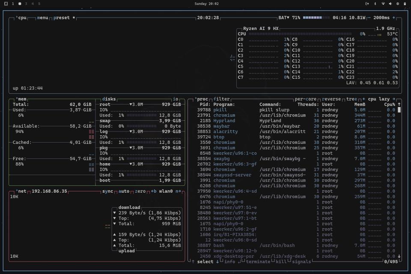The image size is (411, 274).
Task: Toggle 'per-core' in the proc panel
Action: click(x=305, y=99)
